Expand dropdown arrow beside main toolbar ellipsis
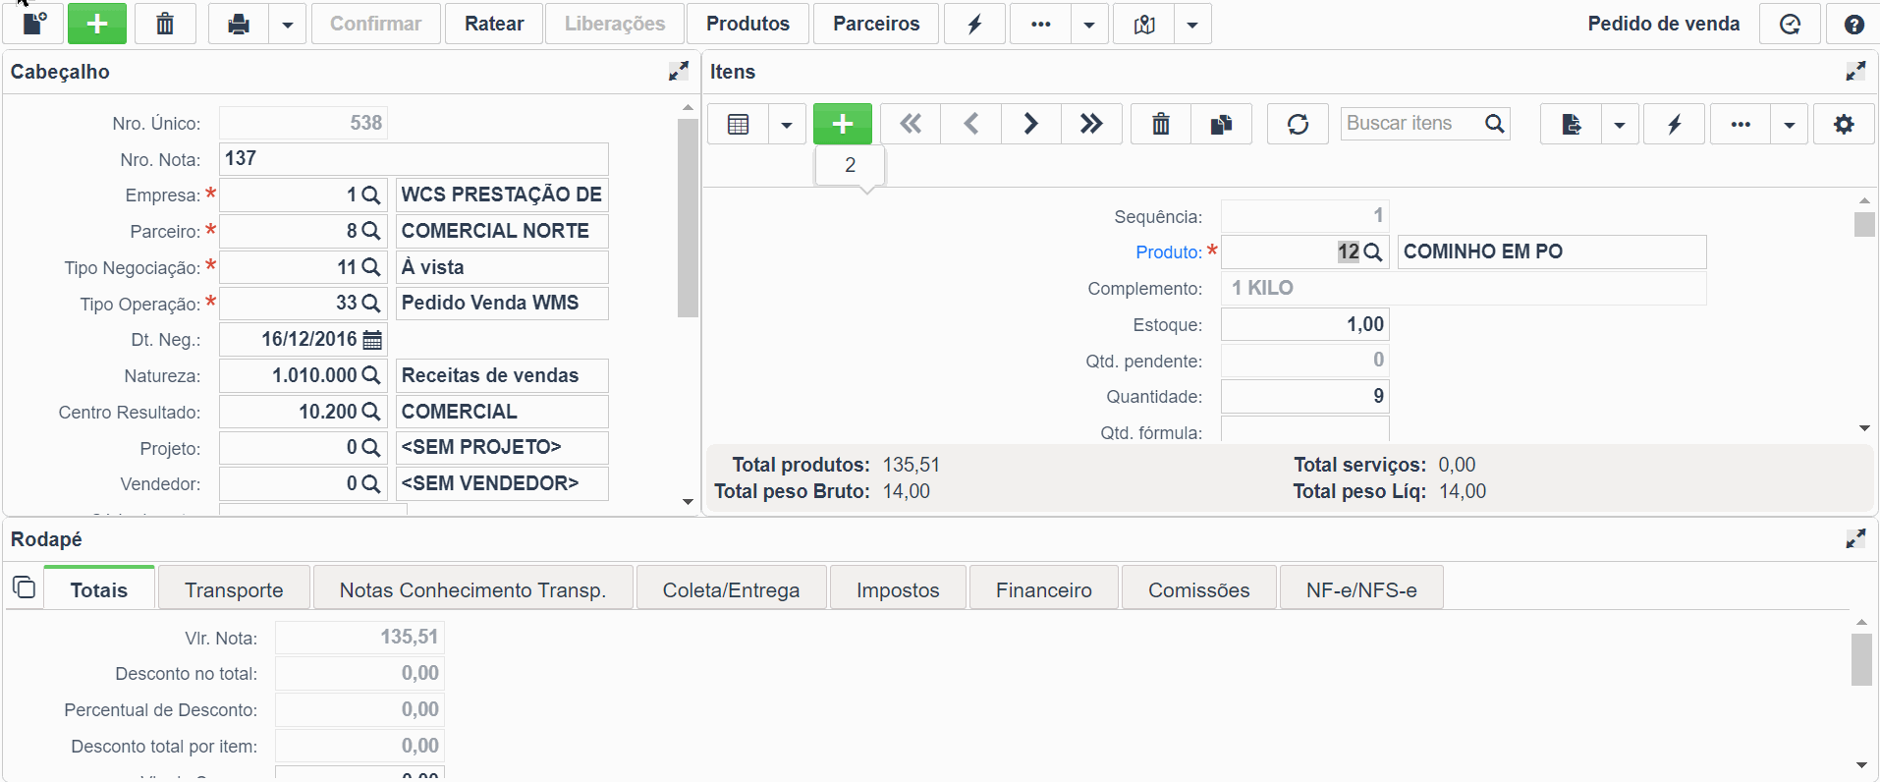The width and height of the screenshot is (1880, 782). [x=1089, y=24]
